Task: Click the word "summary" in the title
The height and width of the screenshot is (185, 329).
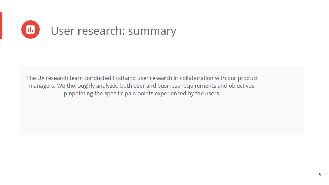Action: (152, 31)
